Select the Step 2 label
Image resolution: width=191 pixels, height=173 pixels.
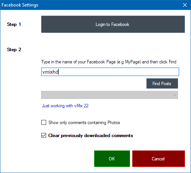point(14,50)
